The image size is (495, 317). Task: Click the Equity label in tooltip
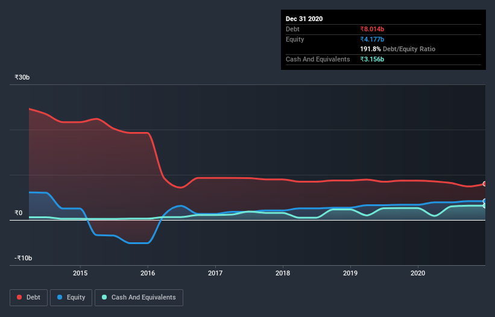click(x=295, y=39)
